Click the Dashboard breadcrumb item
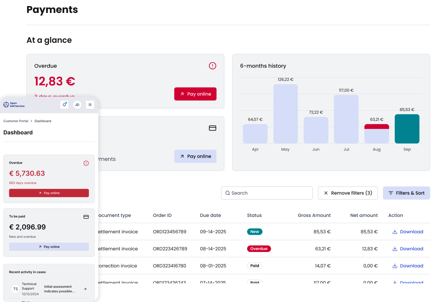The image size is (438, 302). pos(43,121)
